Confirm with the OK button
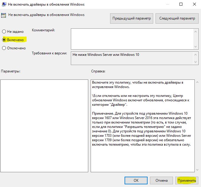 pos(136,181)
